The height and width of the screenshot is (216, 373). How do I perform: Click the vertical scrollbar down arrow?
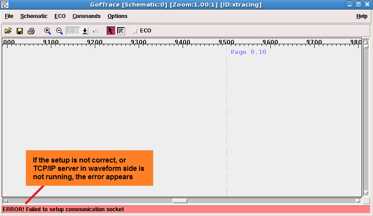click(x=366, y=193)
